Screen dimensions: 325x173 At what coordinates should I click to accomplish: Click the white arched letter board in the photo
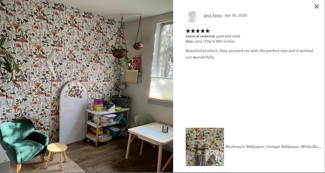coord(74,112)
